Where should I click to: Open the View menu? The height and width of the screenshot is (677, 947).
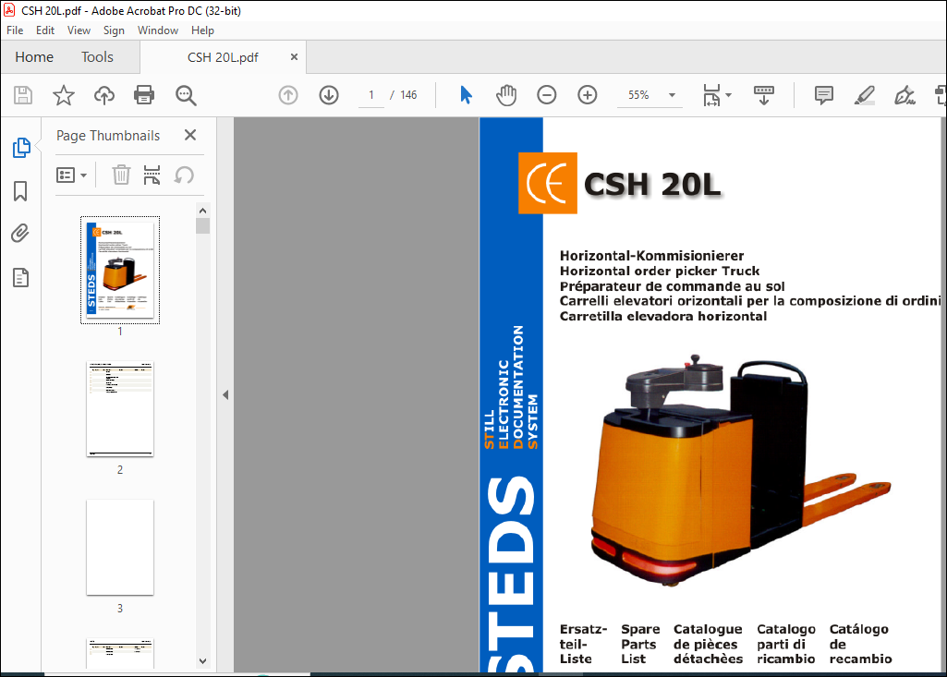tap(79, 30)
